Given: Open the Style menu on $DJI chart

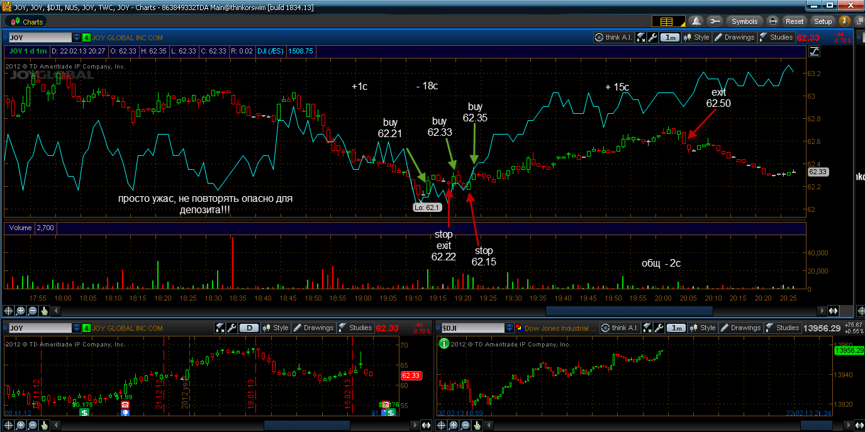Looking at the screenshot, I should click(x=703, y=328).
